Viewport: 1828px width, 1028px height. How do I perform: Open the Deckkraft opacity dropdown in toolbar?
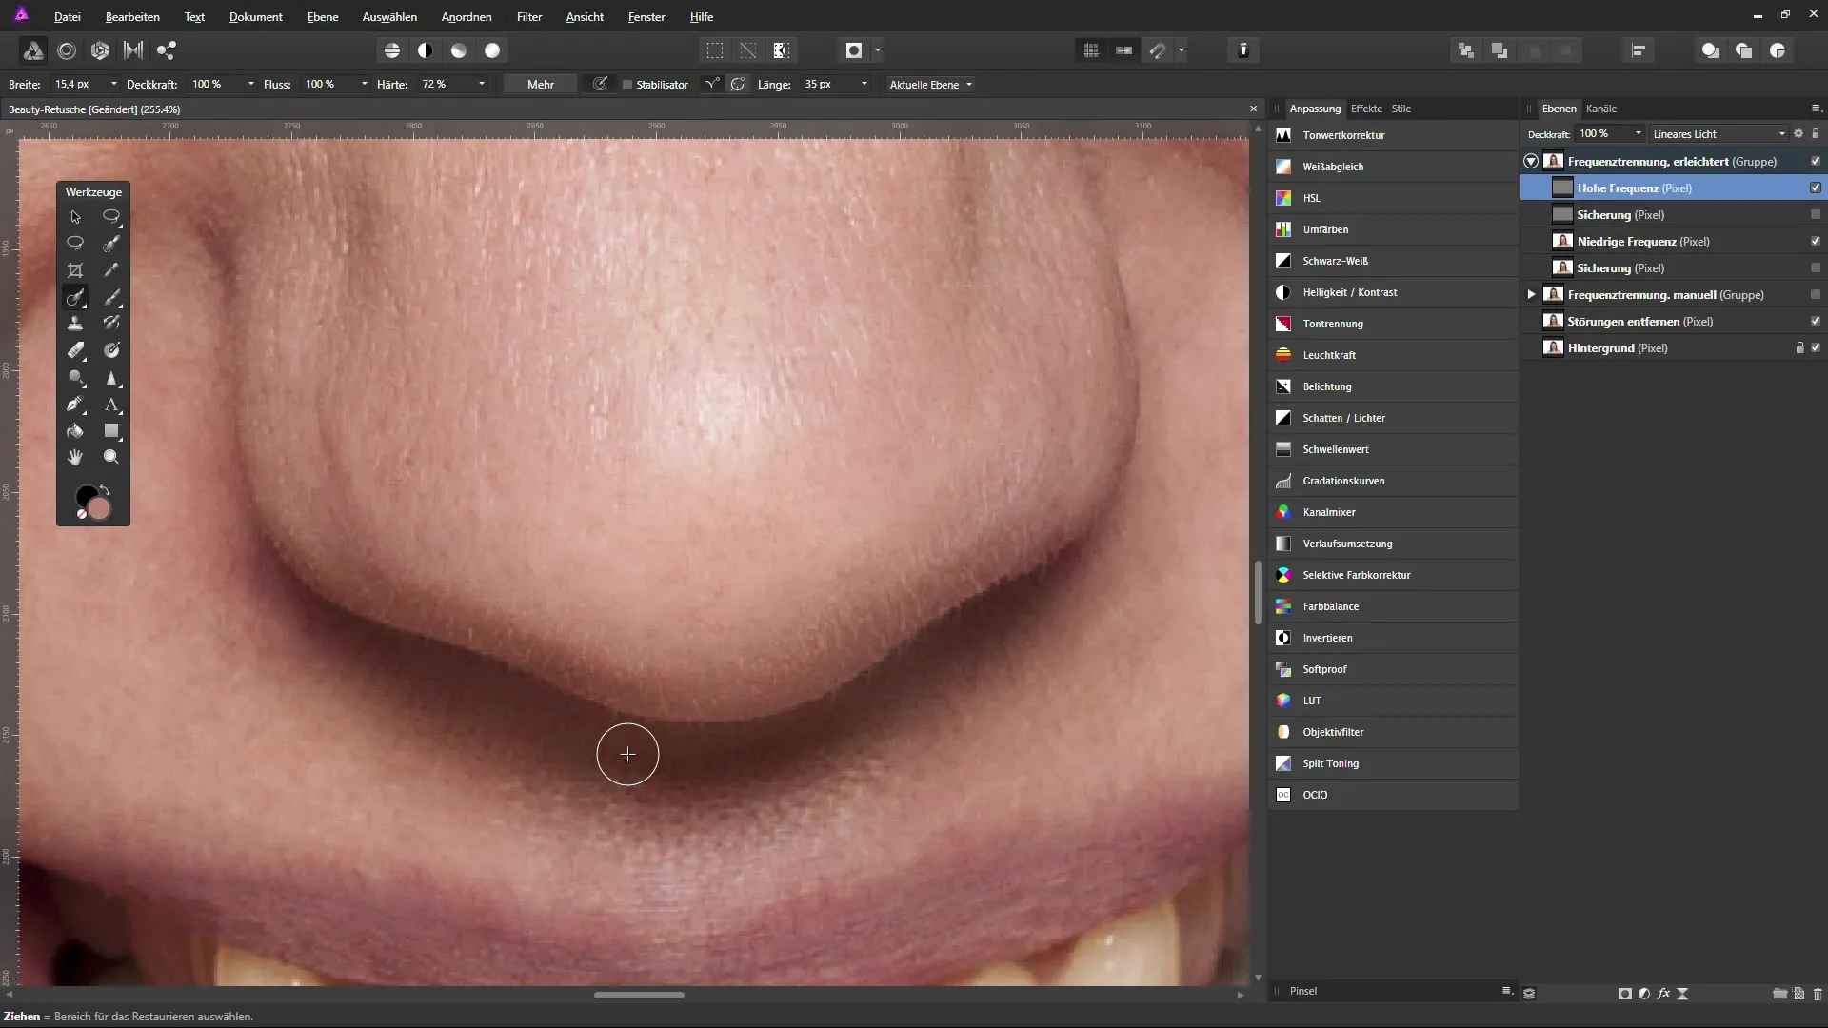251,85
